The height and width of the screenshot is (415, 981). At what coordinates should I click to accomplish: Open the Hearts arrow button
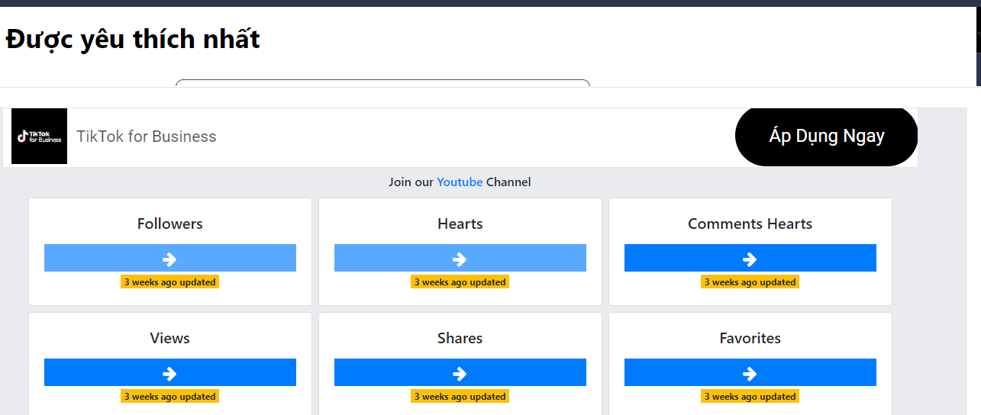tap(460, 258)
